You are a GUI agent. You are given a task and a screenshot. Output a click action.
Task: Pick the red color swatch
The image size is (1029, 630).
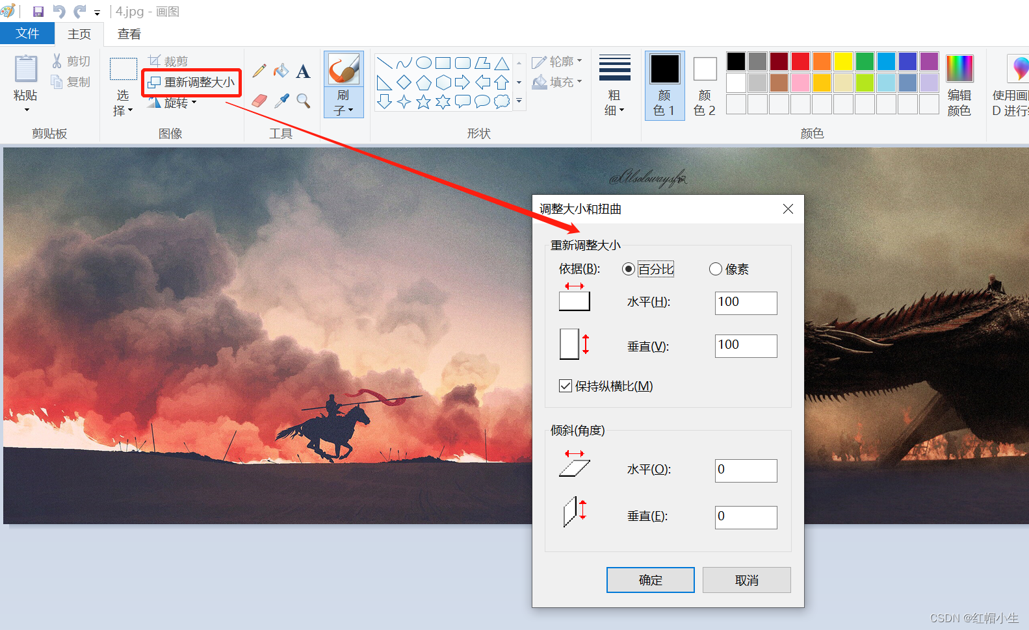800,61
